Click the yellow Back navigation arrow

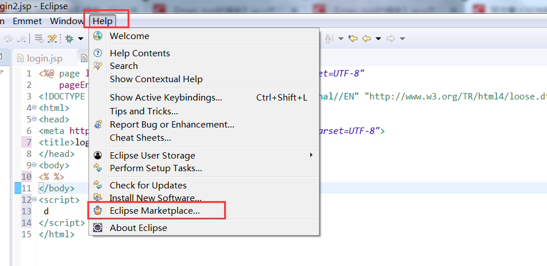[x=367, y=38]
